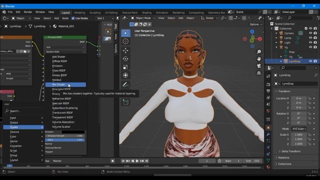Activate the Move tool

click(125, 50)
